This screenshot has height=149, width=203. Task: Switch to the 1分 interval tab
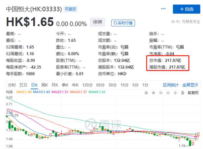point(145,85)
